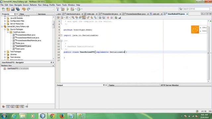This screenshot has width=212, height=119.
Task: Click the Start Macro Recording red icon
Action: tap(108, 18)
